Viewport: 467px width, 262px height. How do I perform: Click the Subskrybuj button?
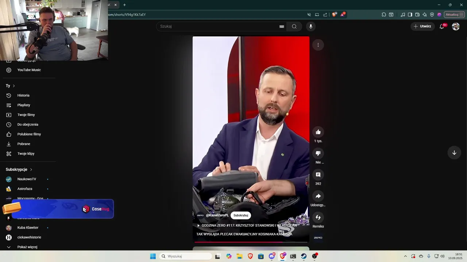point(241,215)
